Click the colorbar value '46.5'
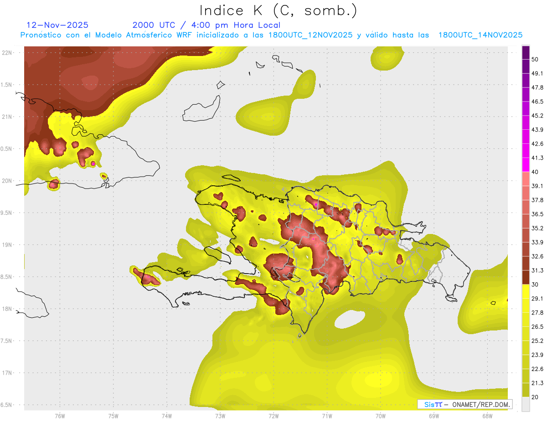 [x=537, y=102]
